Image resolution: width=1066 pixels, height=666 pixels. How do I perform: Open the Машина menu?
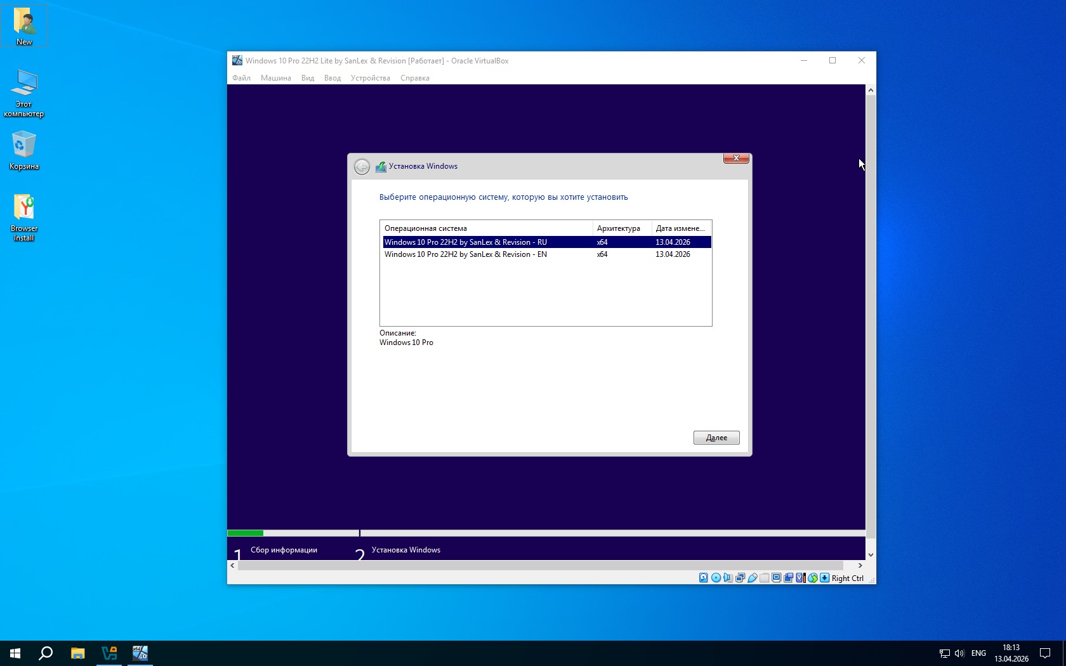click(275, 78)
